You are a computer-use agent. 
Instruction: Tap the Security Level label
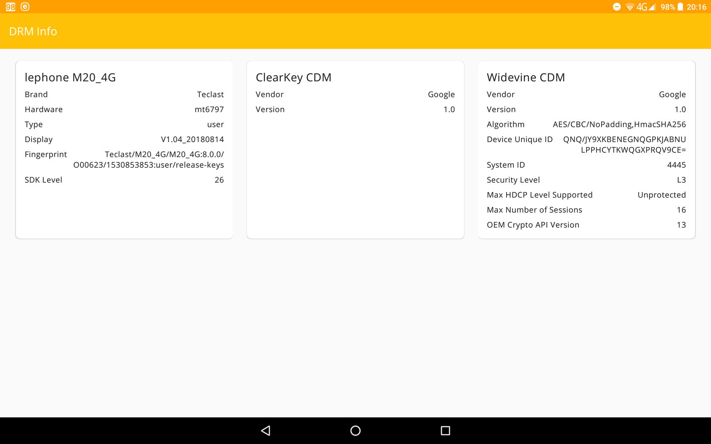click(513, 180)
